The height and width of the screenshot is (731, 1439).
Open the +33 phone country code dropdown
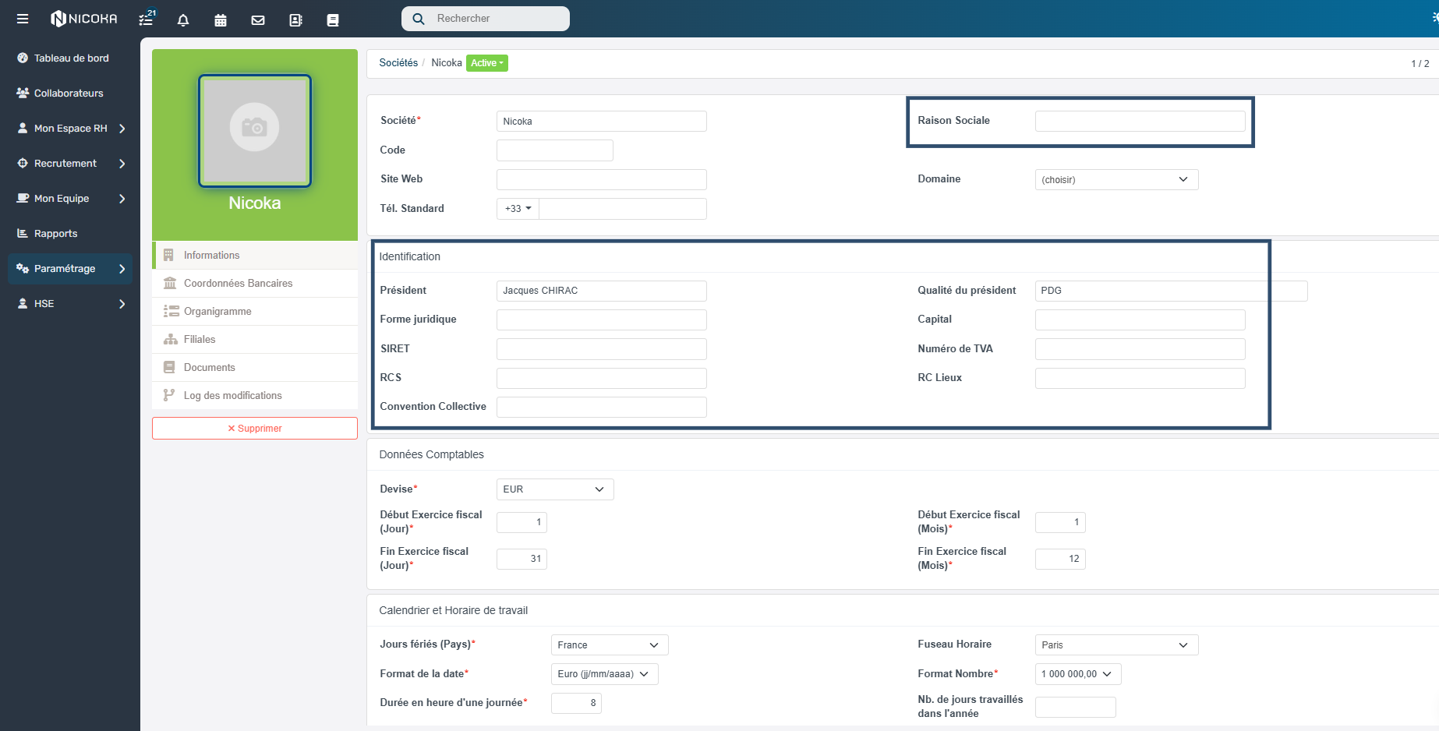[518, 208]
